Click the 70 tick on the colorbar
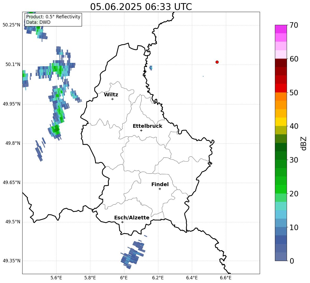The image size is (310, 283). point(294,25)
